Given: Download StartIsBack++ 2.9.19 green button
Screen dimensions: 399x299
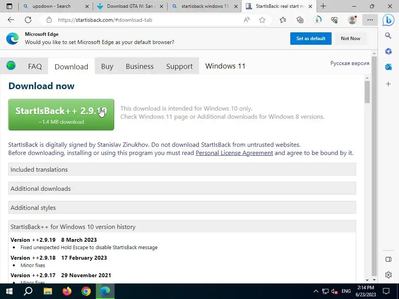Looking at the screenshot, I should [61, 115].
